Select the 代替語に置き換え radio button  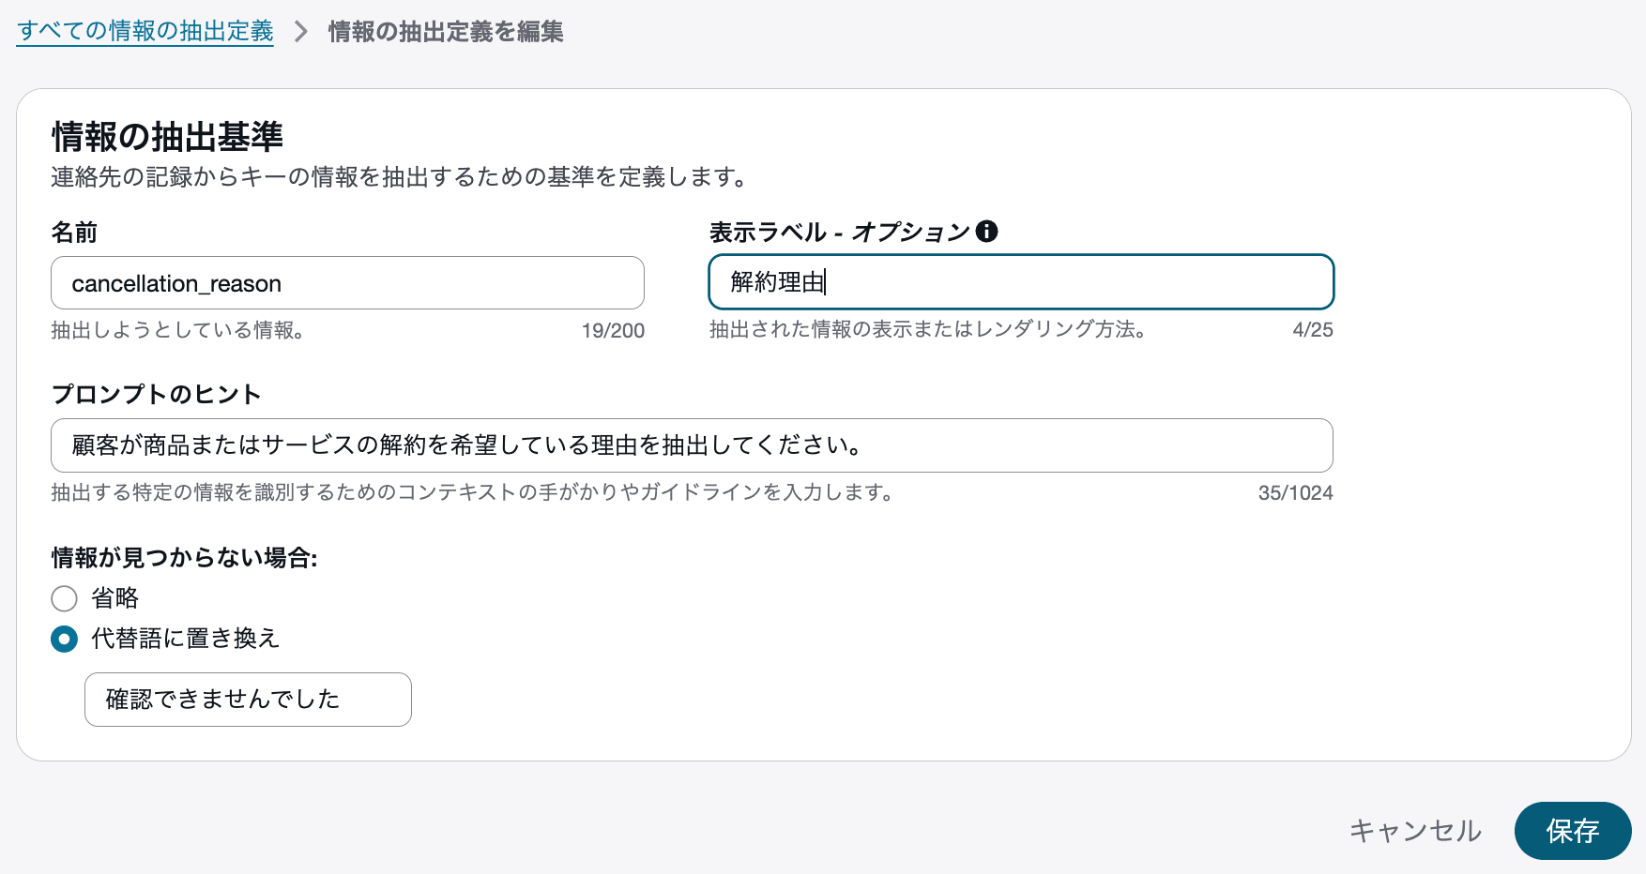(x=64, y=640)
